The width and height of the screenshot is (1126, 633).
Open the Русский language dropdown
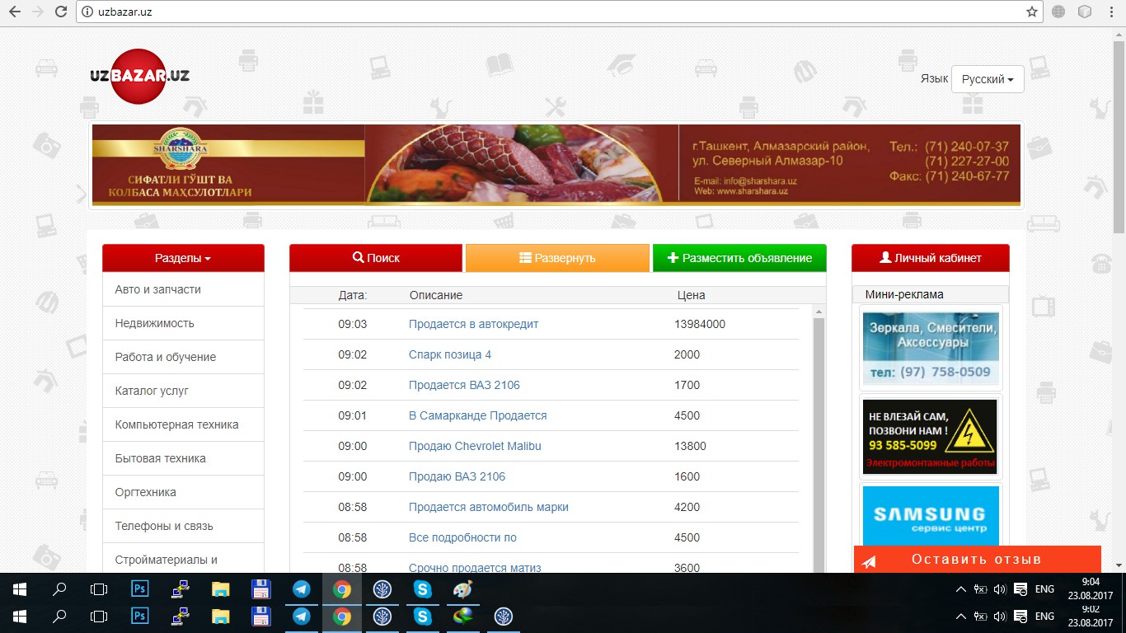pyautogui.click(x=988, y=79)
